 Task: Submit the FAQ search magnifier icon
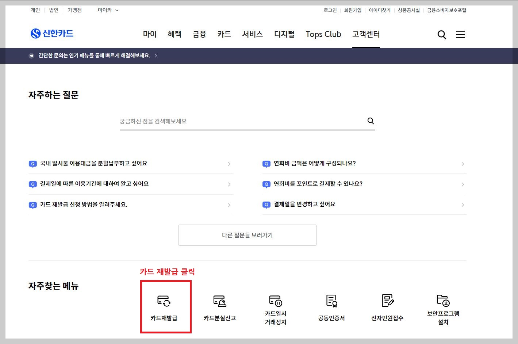pyautogui.click(x=371, y=121)
